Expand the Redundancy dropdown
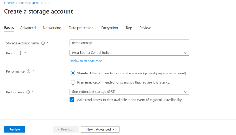The width and height of the screenshot is (236, 135). [129, 92]
